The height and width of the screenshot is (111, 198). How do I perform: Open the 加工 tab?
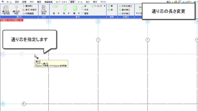pyautogui.click(x=88, y=2)
